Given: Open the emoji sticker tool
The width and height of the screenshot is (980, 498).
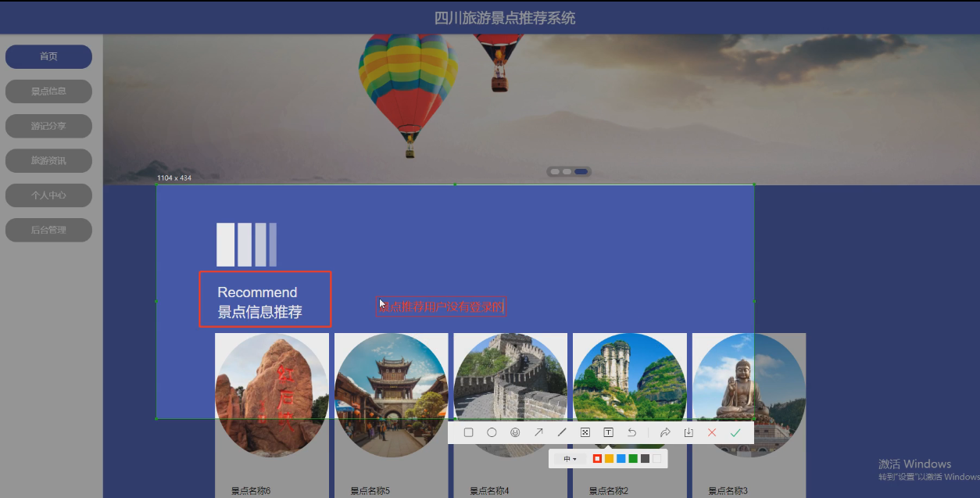Looking at the screenshot, I should click(515, 432).
